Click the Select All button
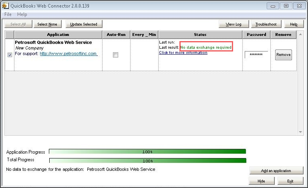The height and width of the screenshot is (188, 308). [x=18, y=24]
